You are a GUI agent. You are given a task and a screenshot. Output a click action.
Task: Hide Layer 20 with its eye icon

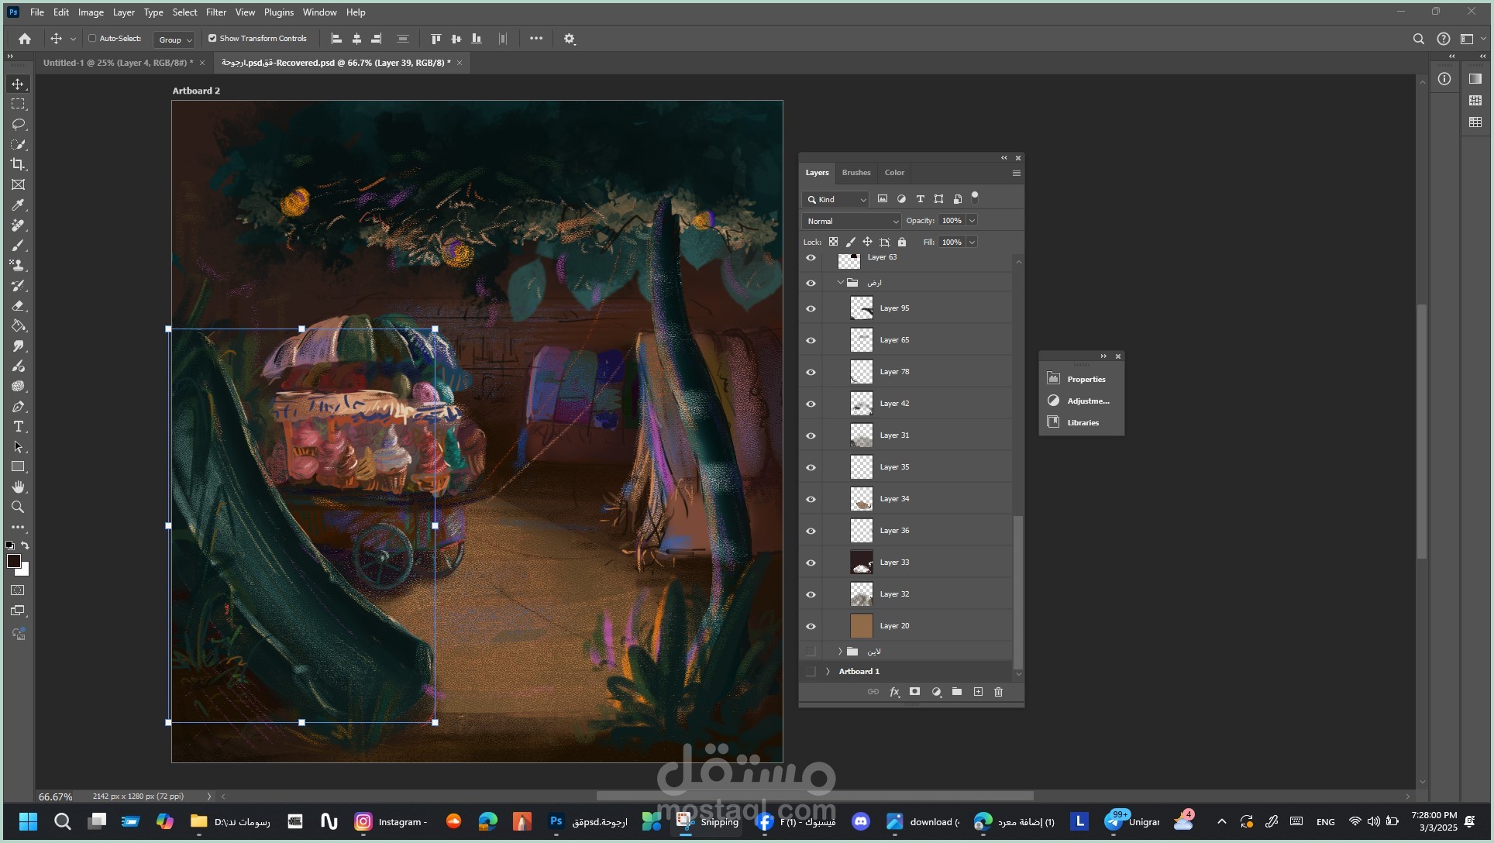coord(811,626)
